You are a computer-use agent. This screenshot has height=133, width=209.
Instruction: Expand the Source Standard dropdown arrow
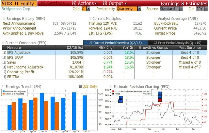(181, 9)
